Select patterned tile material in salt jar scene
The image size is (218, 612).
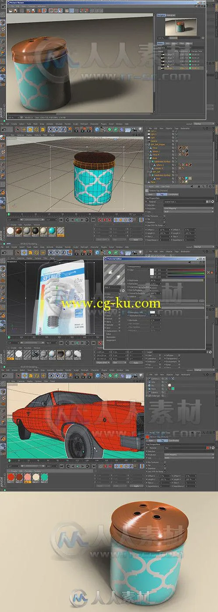pyautogui.click(x=60, y=231)
